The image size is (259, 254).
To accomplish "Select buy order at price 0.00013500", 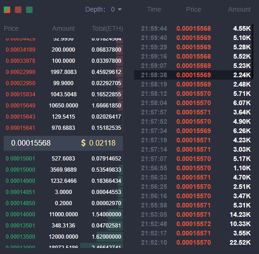I will pos(63,237).
